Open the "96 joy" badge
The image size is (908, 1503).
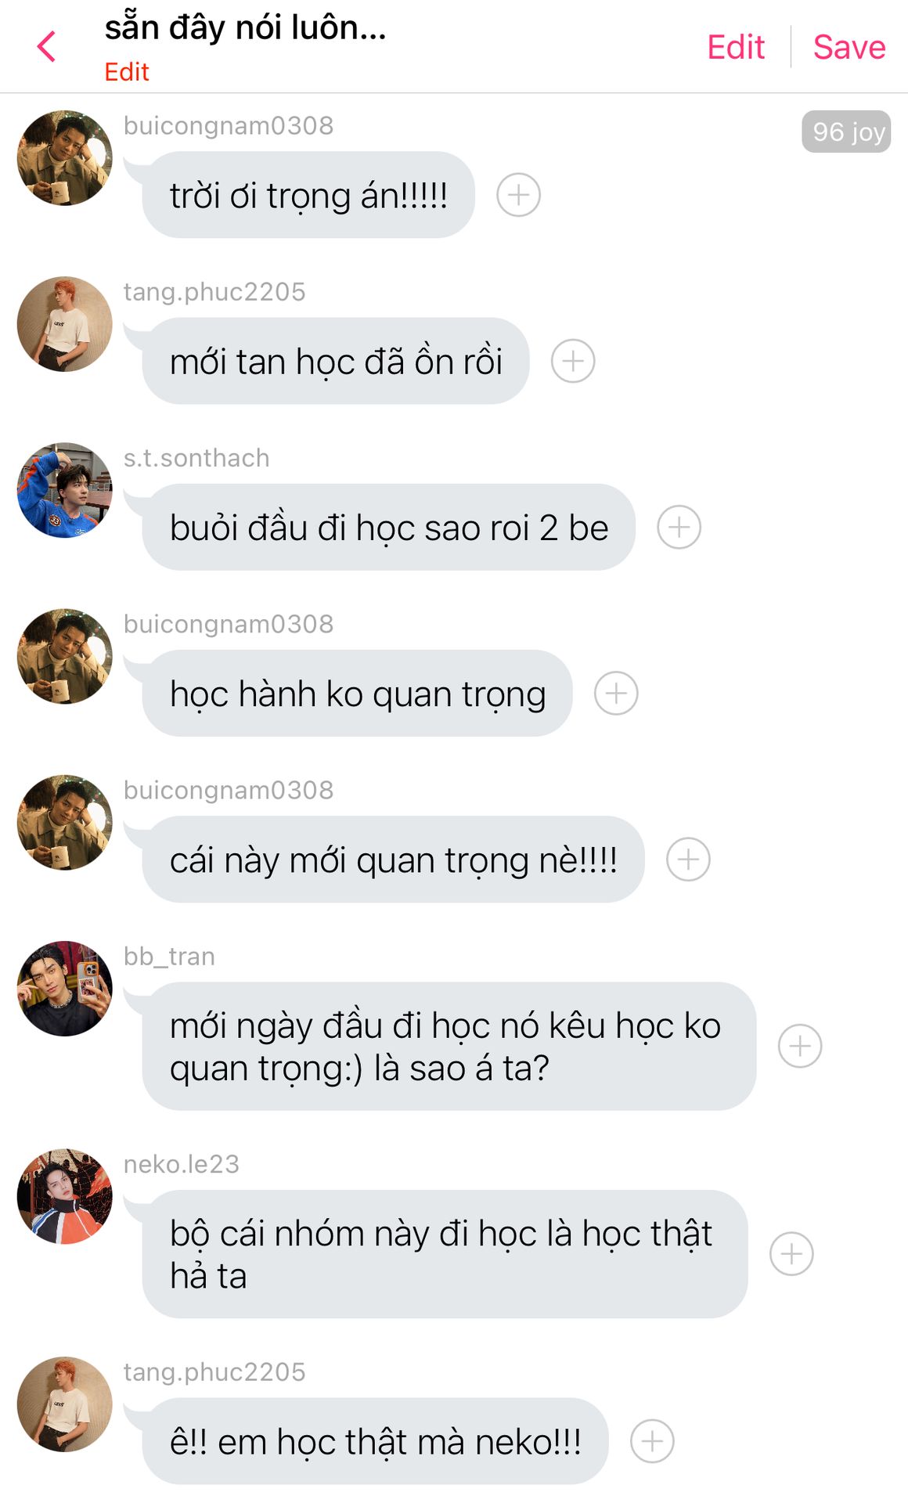coord(846,132)
